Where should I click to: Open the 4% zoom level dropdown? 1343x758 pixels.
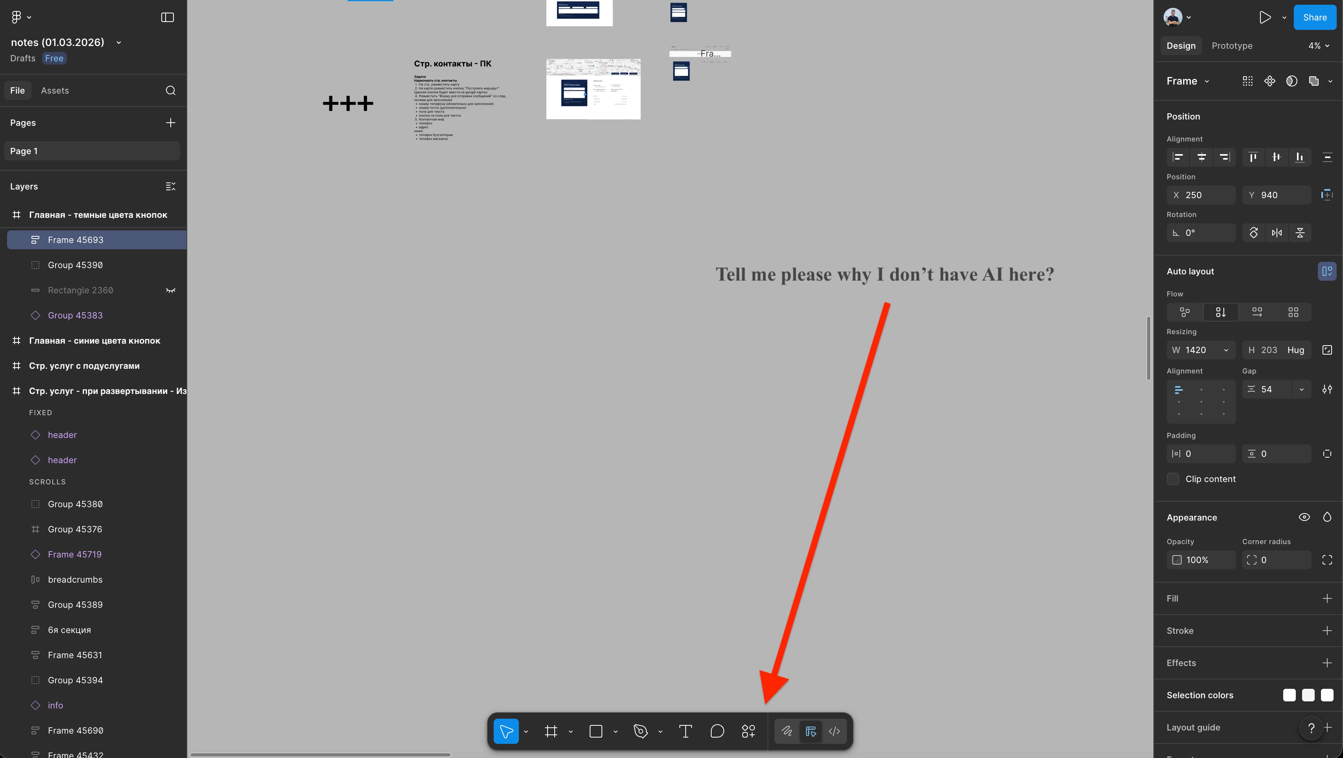click(1319, 46)
